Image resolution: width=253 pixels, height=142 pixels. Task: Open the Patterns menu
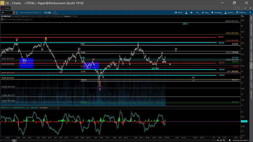(241, 13)
